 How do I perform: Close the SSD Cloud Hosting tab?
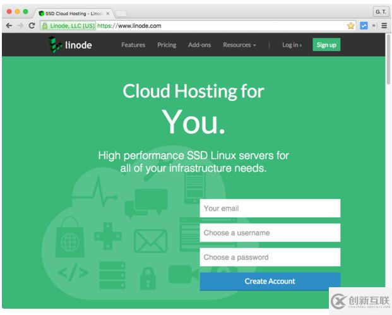click(x=108, y=13)
